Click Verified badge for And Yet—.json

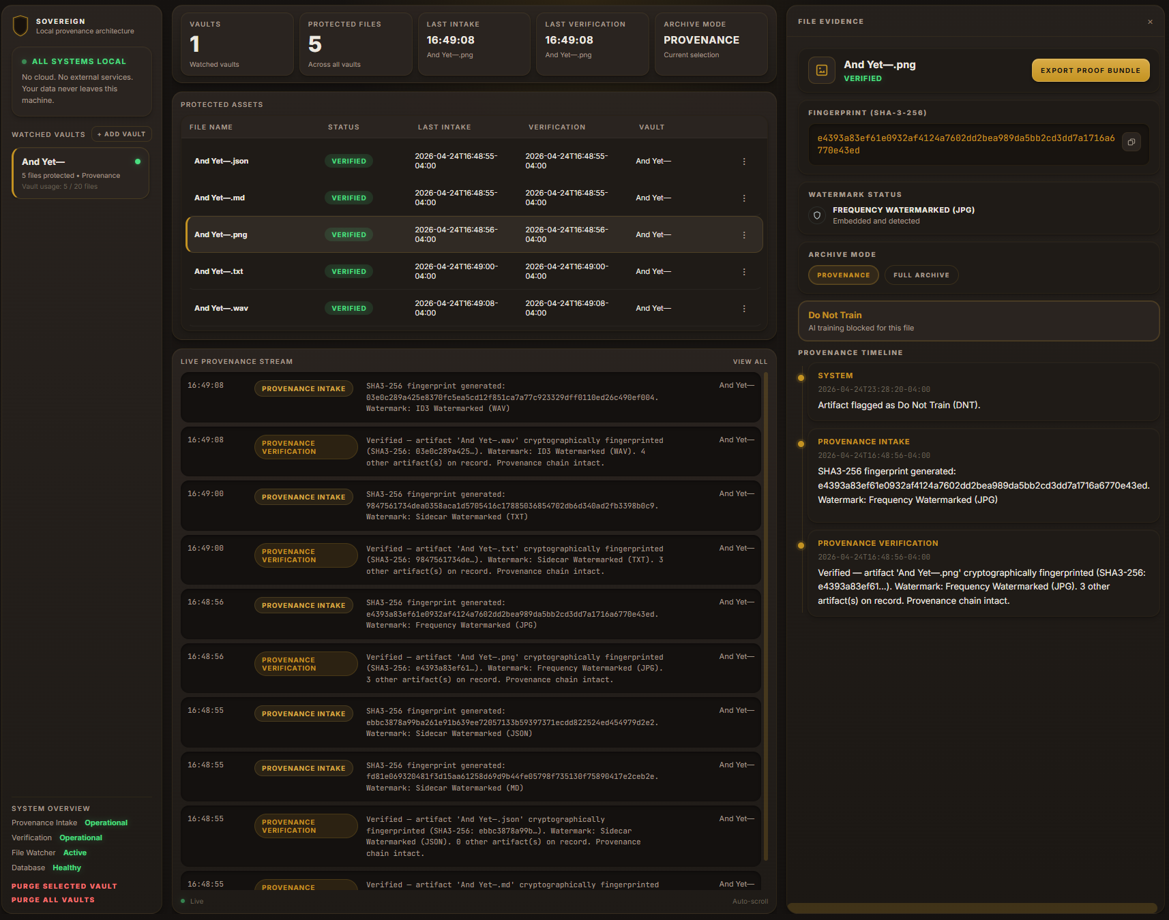tap(349, 162)
